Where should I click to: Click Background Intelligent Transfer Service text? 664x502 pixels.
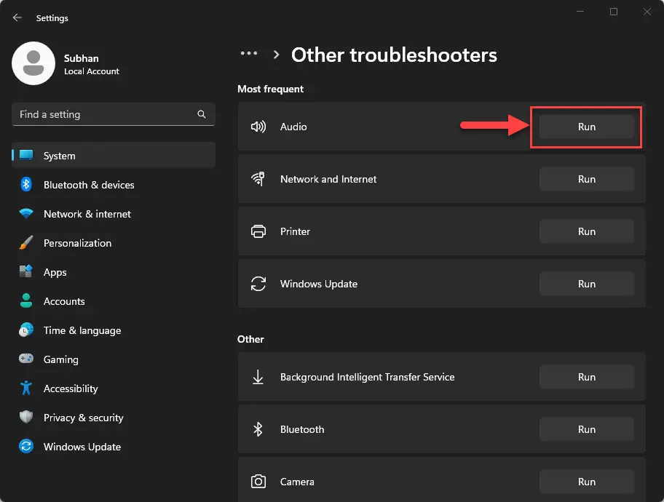(x=367, y=377)
